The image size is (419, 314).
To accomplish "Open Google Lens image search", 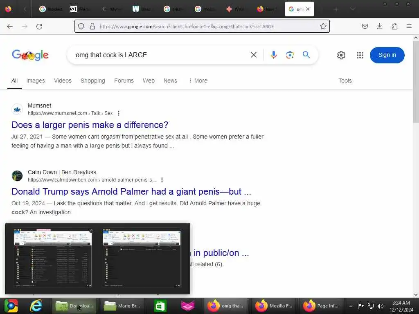I will click(x=290, y=55).
